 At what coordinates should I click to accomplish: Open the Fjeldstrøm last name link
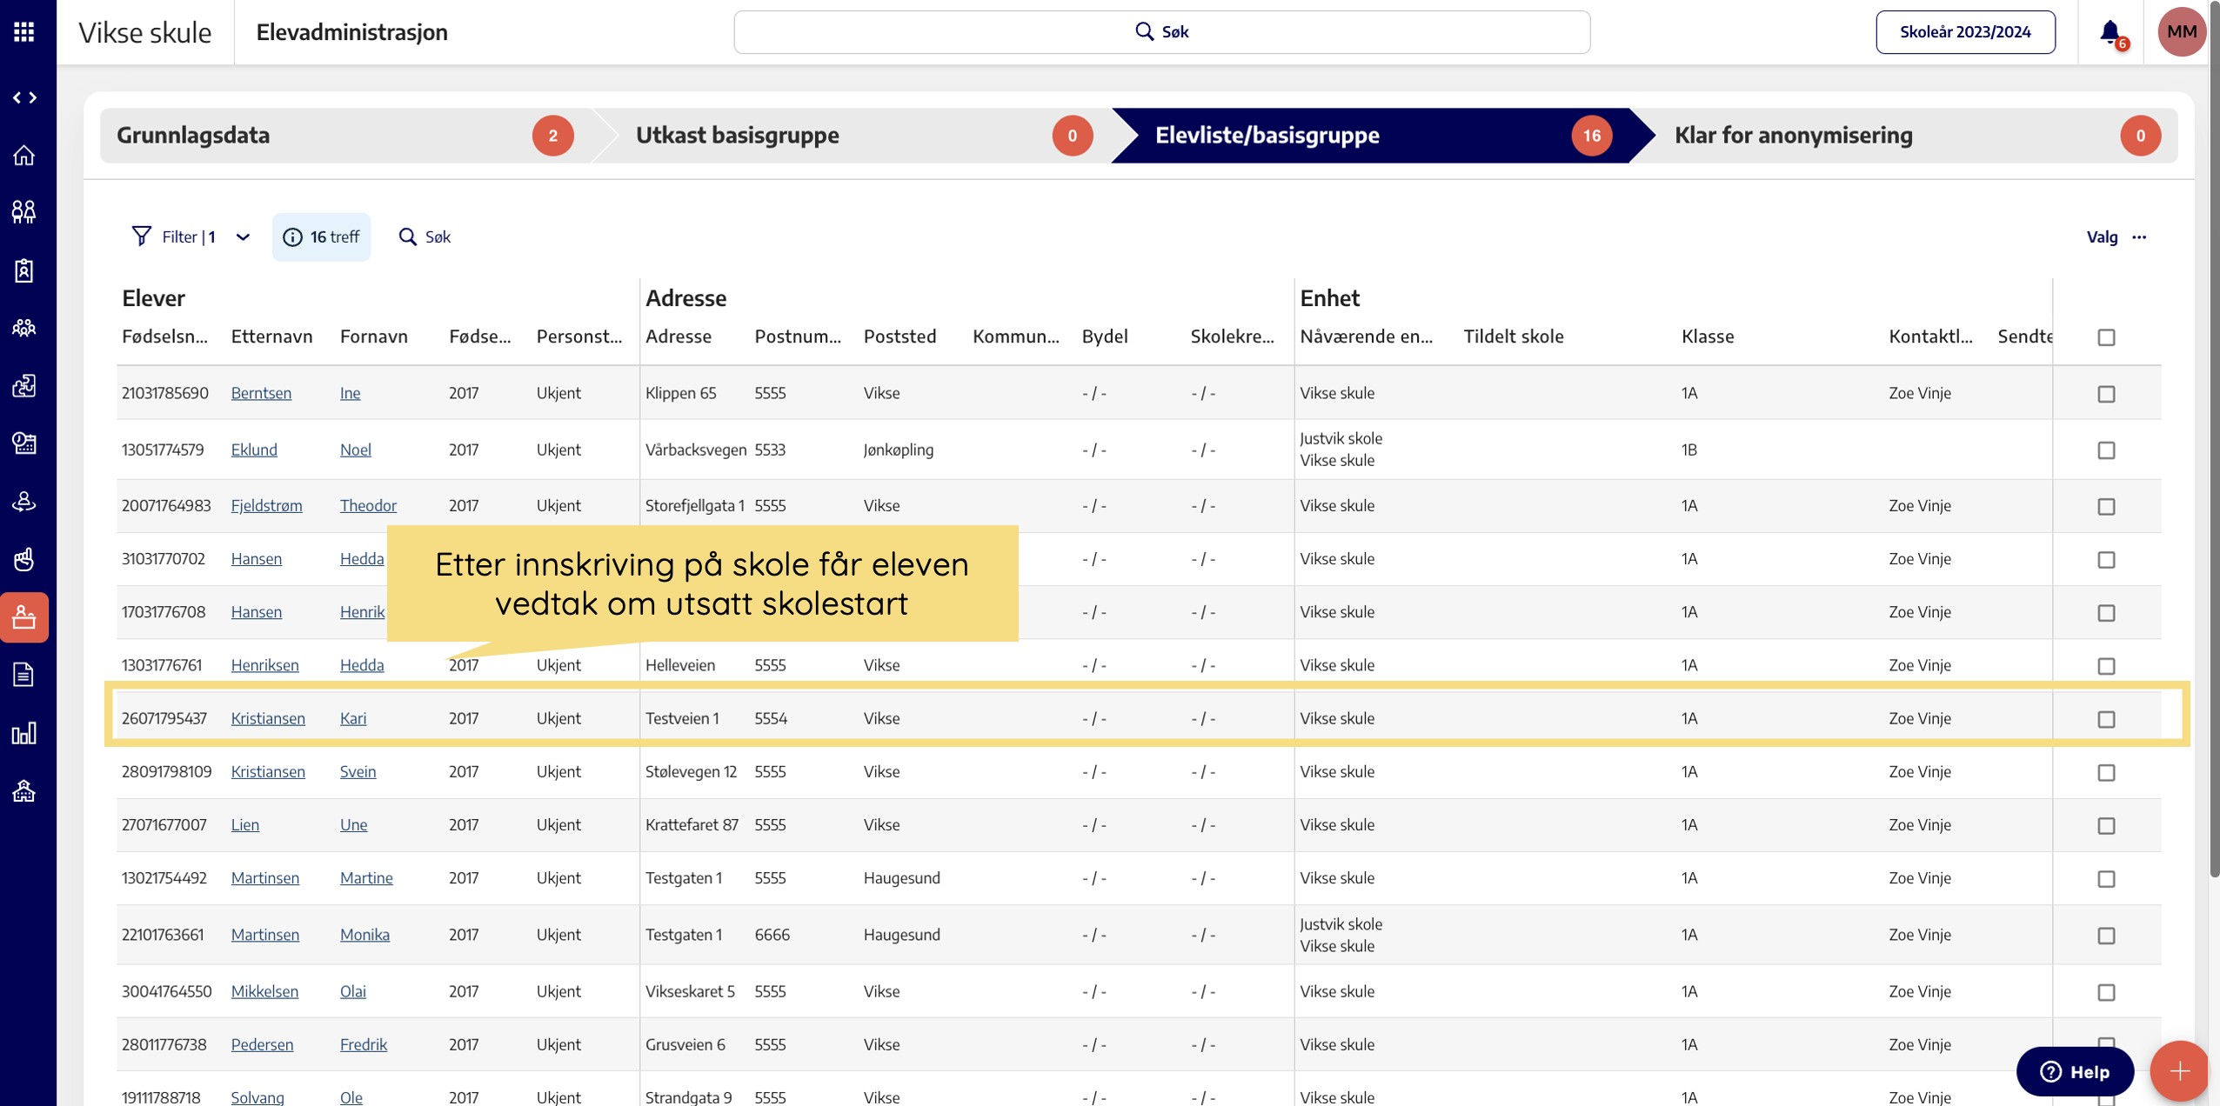(266, 505)
